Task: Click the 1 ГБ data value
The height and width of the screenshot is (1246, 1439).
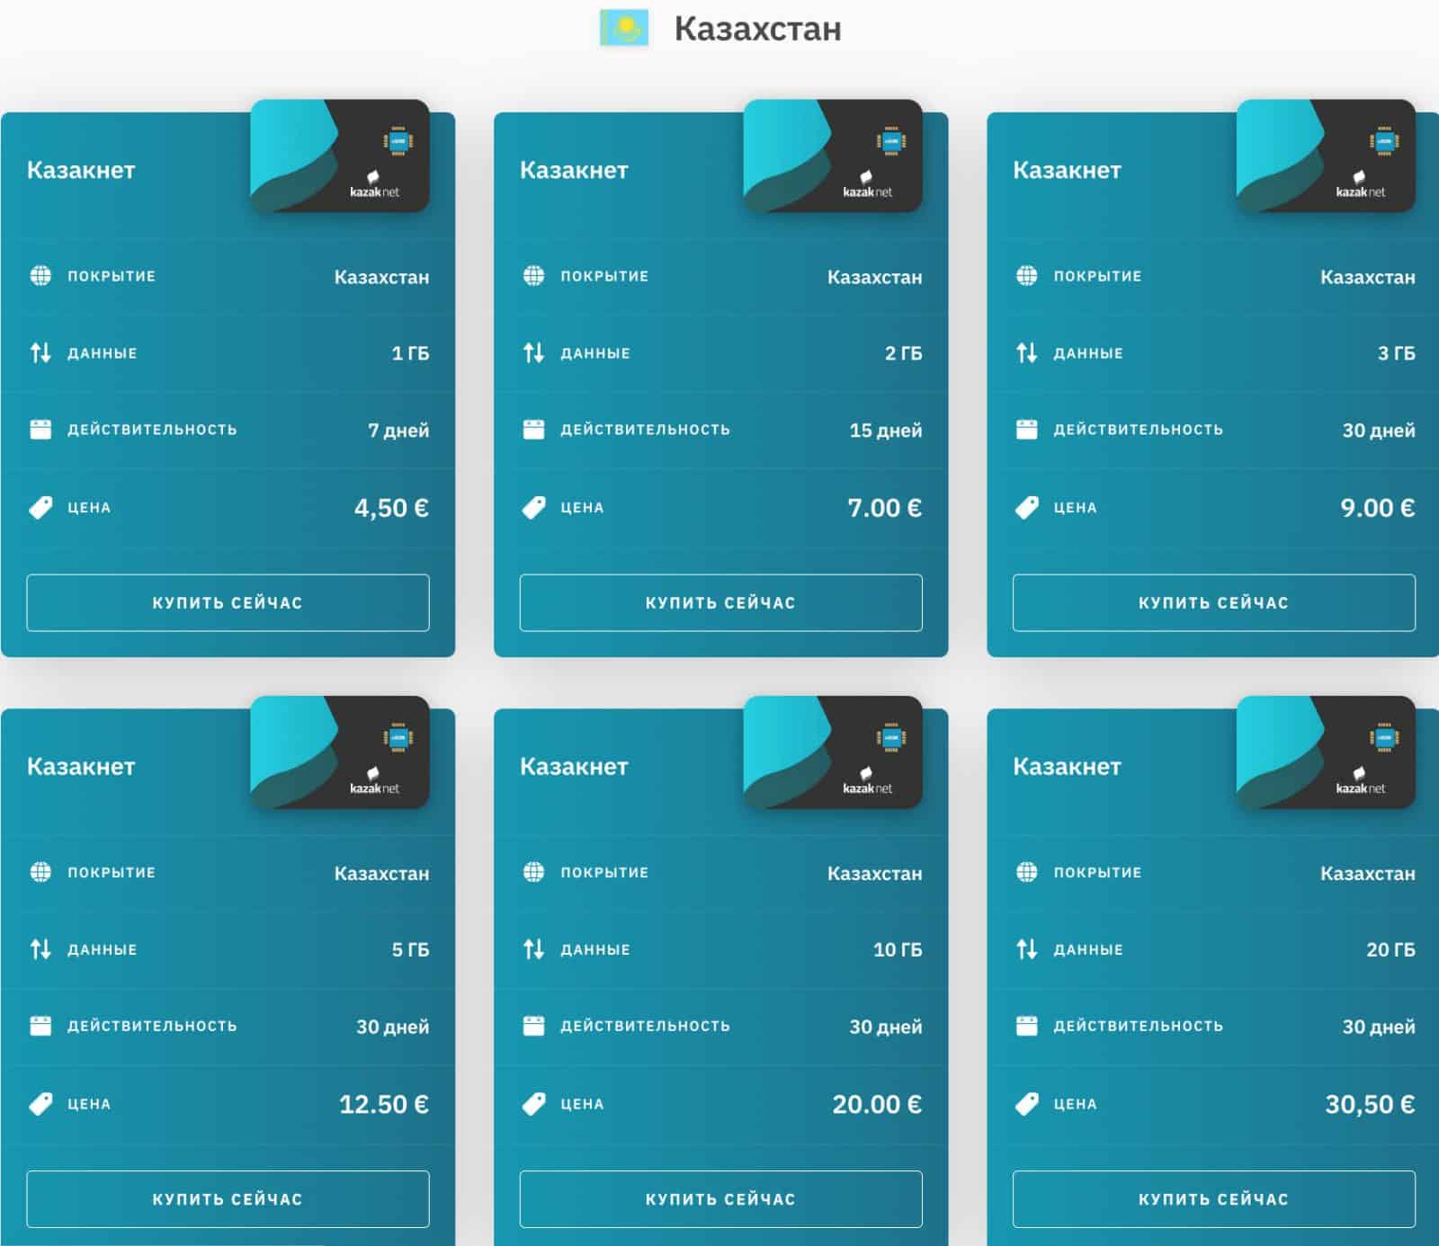Action: coord(410,353)
